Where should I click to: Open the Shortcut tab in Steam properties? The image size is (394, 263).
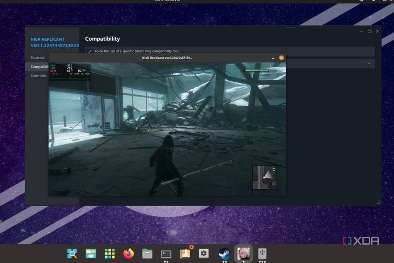point(37,58)
